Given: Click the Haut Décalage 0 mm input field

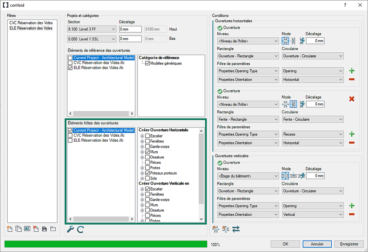Looking at the screenshot, I should tap(130, 29).
